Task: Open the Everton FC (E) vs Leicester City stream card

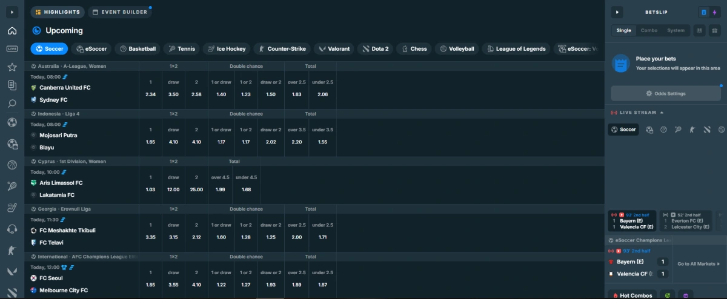Action: 686,221
